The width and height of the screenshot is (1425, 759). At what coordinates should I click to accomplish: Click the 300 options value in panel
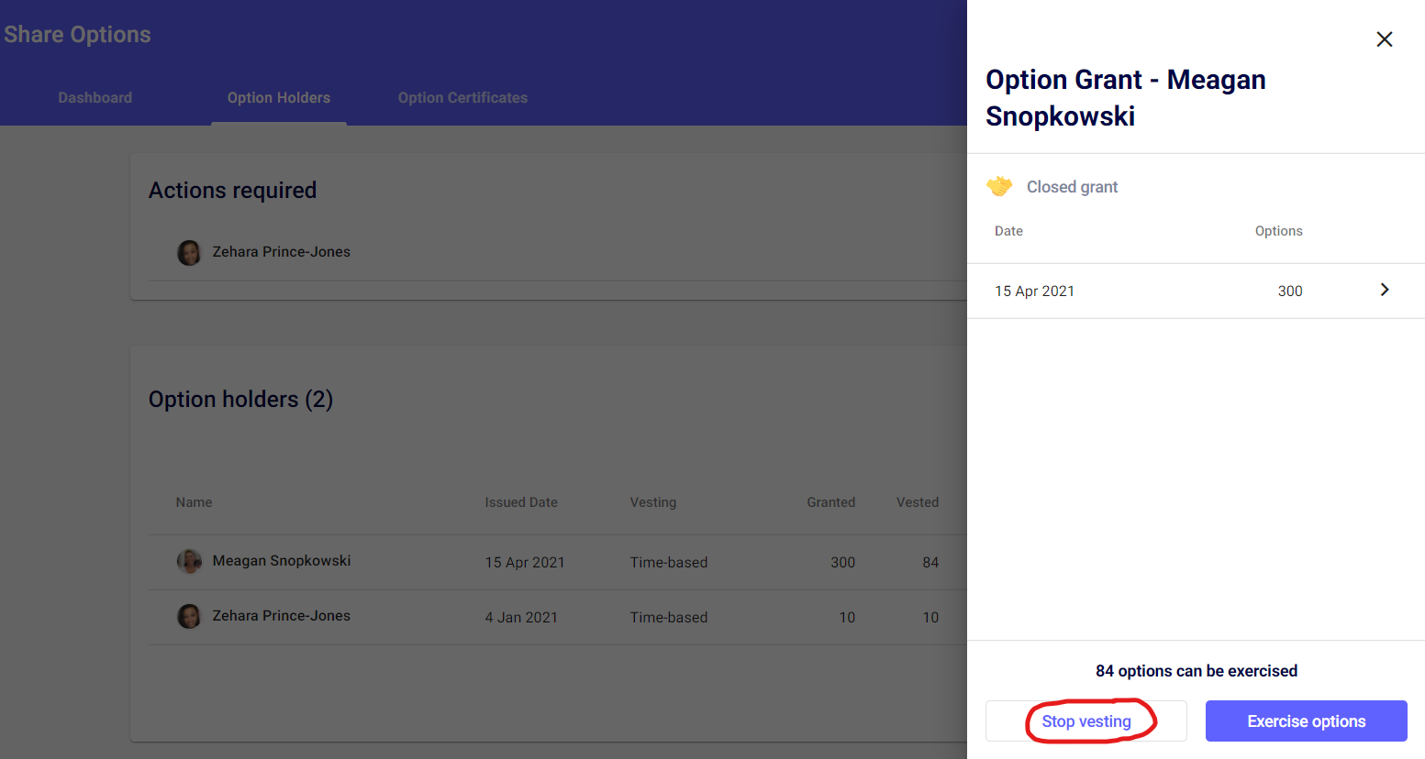pyautogui.click(x=1290, y=291)
